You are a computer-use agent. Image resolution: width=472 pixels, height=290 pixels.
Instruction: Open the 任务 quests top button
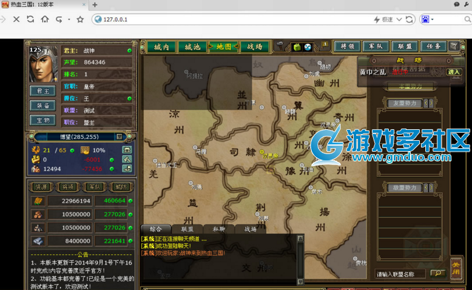click(433, 46)
